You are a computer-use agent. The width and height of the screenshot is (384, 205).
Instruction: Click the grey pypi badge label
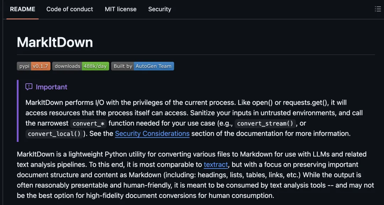point(24,66)
